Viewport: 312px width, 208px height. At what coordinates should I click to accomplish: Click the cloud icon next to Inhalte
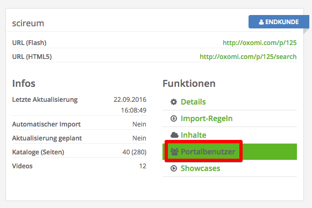coord(174,135)
